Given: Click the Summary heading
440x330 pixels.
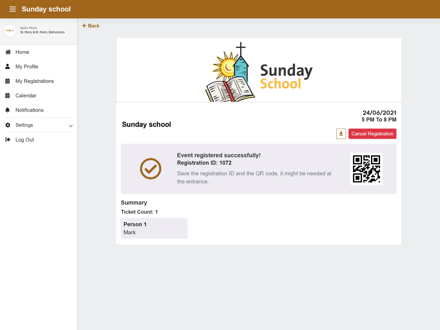Looking at the screenshot, I should pyautogui.click(x=134, y=202).
